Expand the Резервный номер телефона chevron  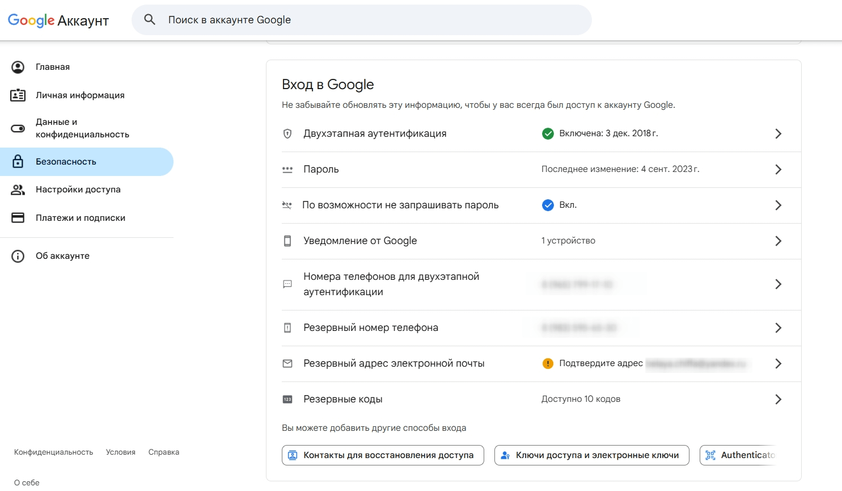point(778,328)
